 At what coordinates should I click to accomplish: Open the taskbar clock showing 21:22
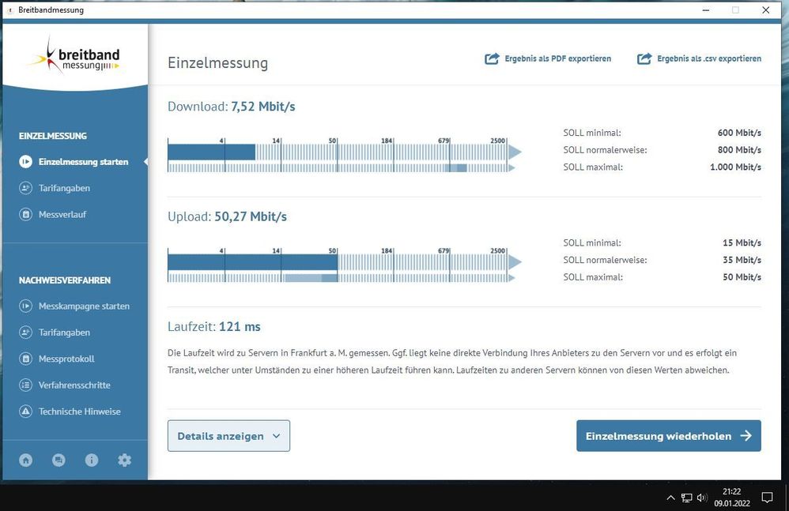pyautogui.click(x=732, y=498)
